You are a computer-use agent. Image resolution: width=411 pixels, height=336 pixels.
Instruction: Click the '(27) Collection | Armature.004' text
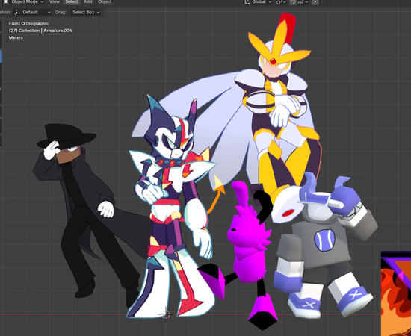click(x=40, y=31)
